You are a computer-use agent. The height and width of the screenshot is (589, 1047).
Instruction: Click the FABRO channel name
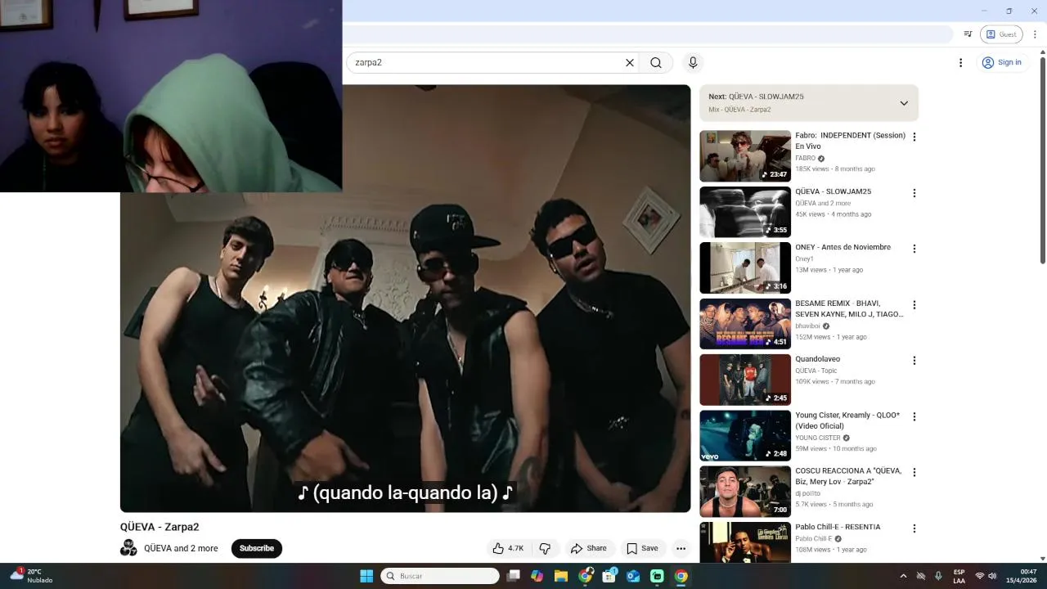pos(805,158)
